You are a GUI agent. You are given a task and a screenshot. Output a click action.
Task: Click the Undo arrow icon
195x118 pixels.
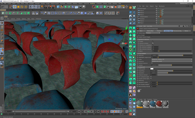coord(3,7)
